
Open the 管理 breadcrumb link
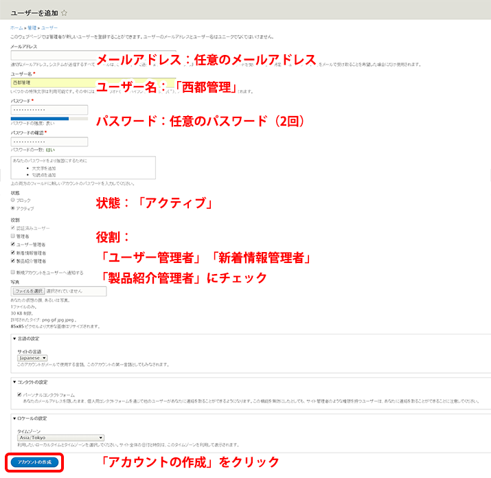[x=32, y=28]
